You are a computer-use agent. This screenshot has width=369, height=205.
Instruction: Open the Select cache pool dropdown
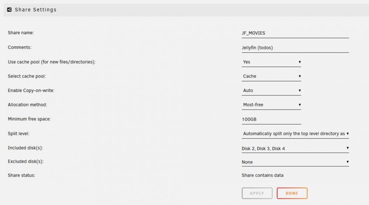click(x=271, y=76)
